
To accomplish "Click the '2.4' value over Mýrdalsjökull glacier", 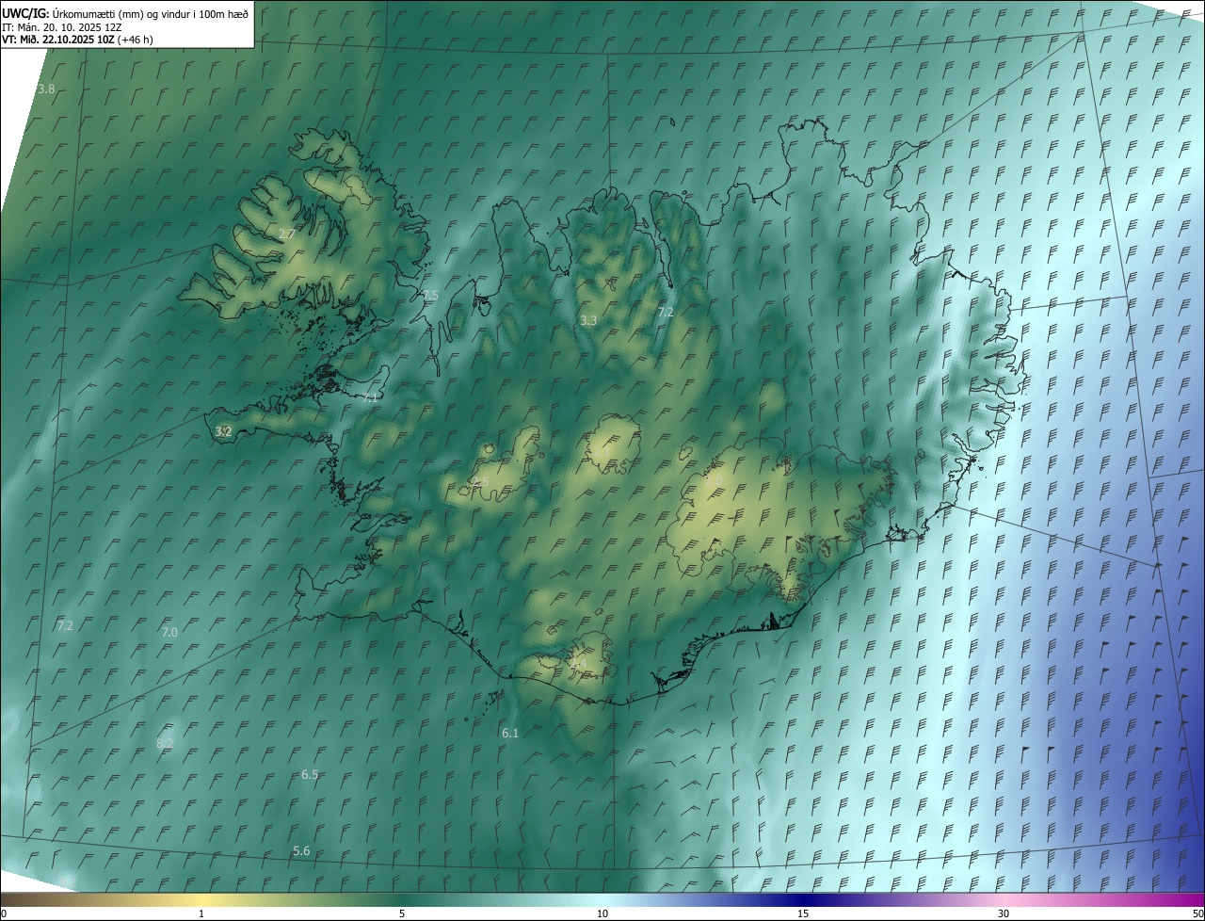I will tap(578, 663).
